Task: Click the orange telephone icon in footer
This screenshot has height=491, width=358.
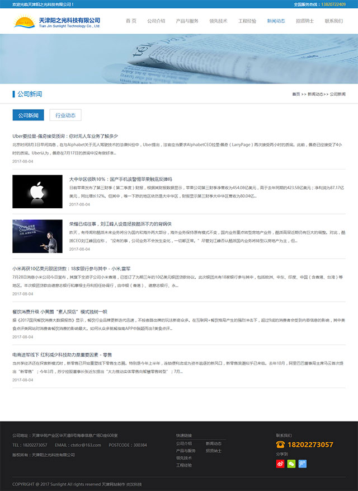Action: pos(280,445)
